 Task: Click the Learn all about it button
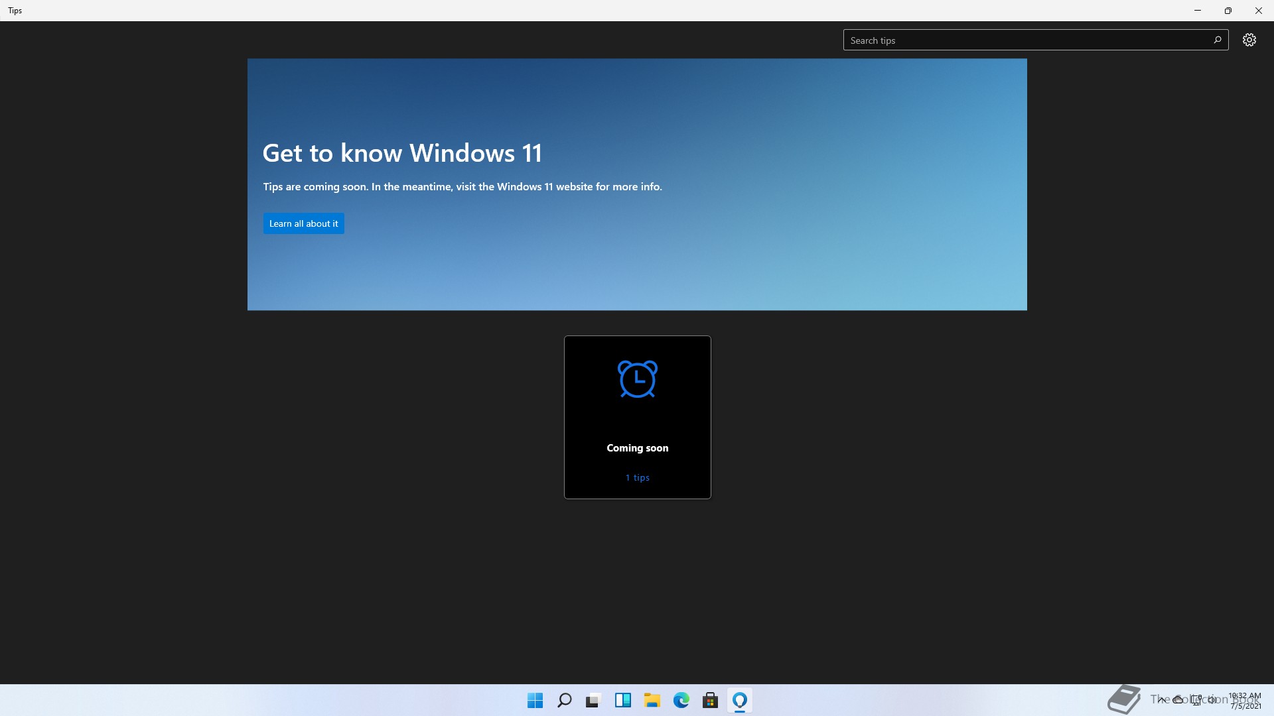point(303,223)
